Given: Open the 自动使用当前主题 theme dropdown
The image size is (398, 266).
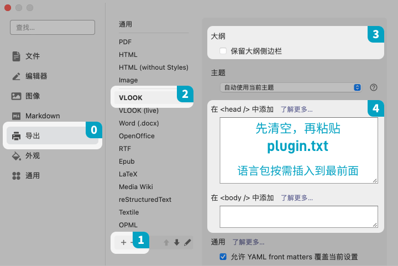Looking at the screenshot, I should click(291, 87).
